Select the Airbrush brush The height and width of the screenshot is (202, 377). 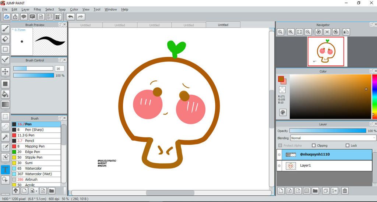point(36,180)
